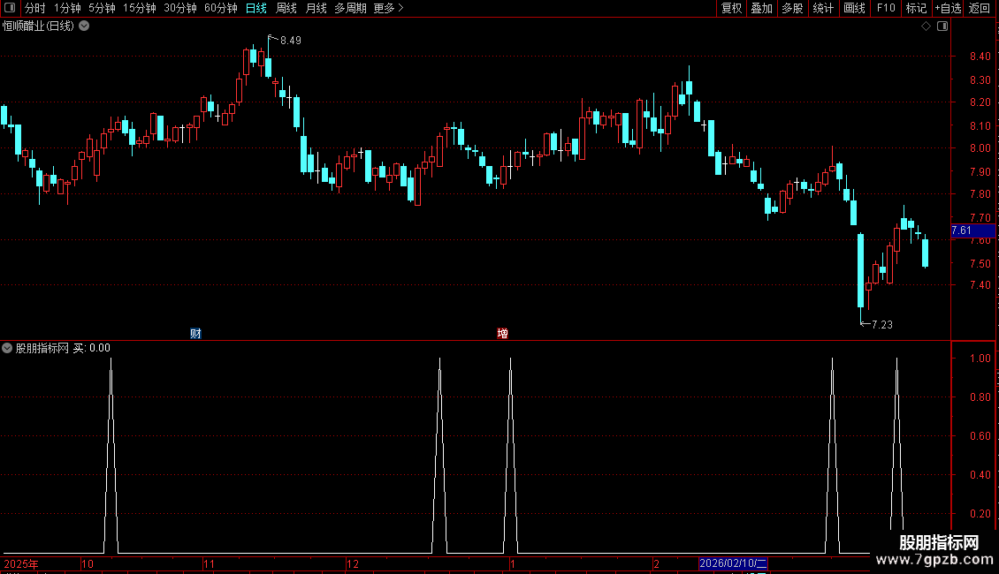
Task: Click the 7.61 current price tag
Action: coord(972,230)
